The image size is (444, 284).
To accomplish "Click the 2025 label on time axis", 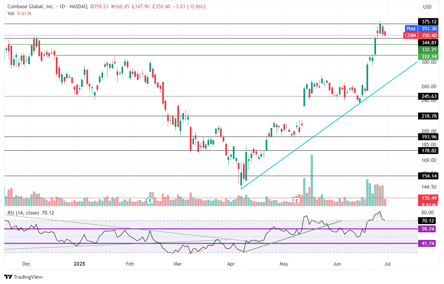I will (x=79, y=264).
